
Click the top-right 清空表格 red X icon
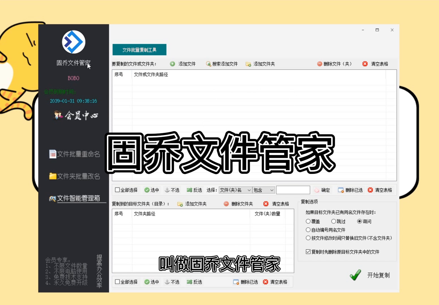(x=365, y=64)
